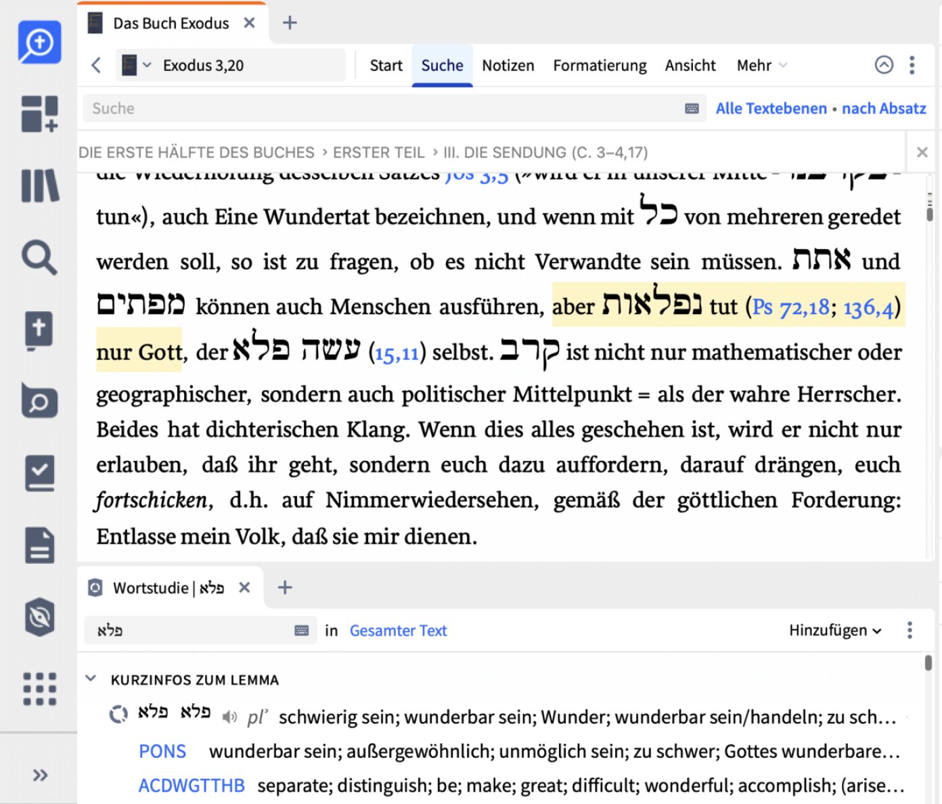The width and height of the screenshot is (942, 804).
Task: Open the PONS dictionary link
Action: [x=162, y=751]
